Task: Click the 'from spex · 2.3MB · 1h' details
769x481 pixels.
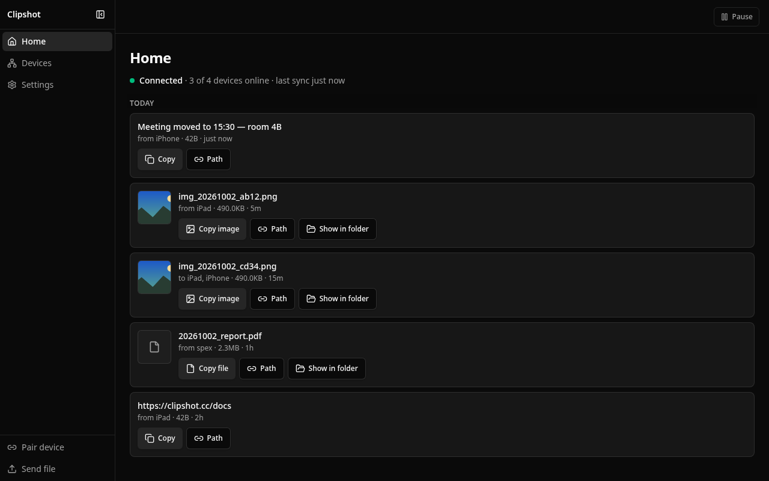Action: [x=216, y=348]
